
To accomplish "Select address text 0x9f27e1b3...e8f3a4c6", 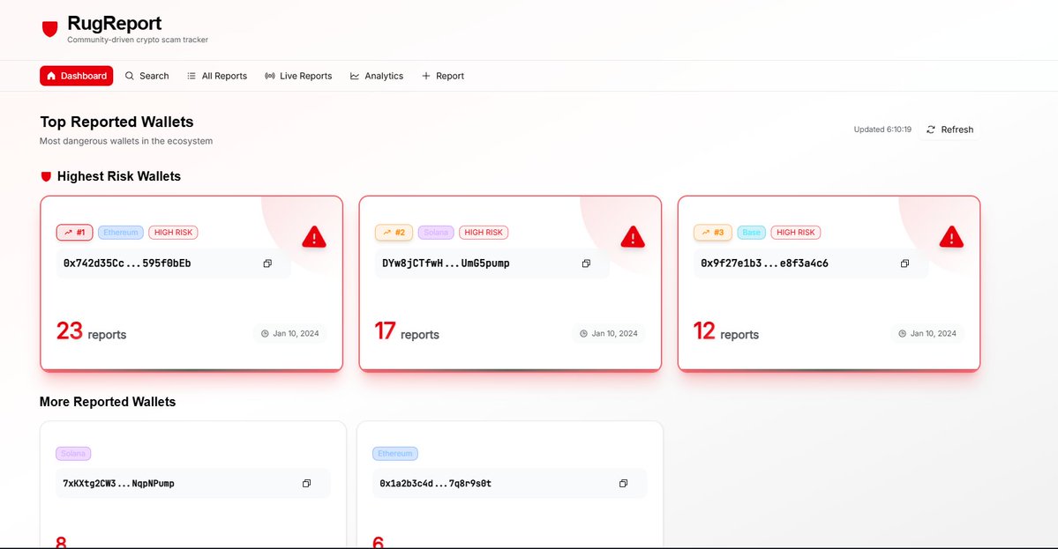I will (764, 263).
